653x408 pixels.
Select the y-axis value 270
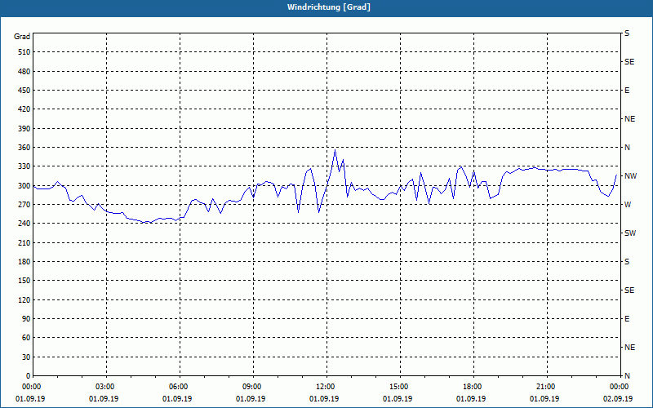pos(24,205)
